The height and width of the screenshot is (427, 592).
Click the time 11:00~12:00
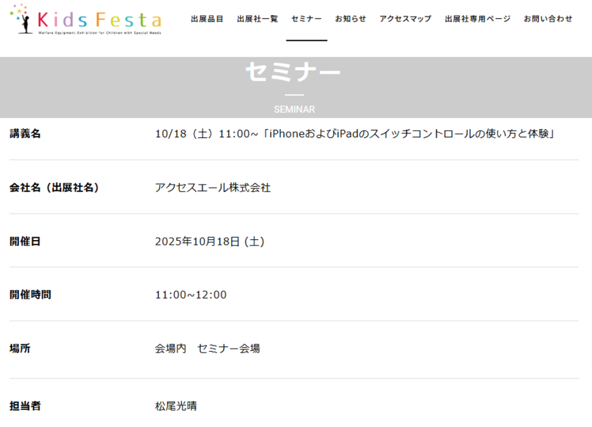191,295
